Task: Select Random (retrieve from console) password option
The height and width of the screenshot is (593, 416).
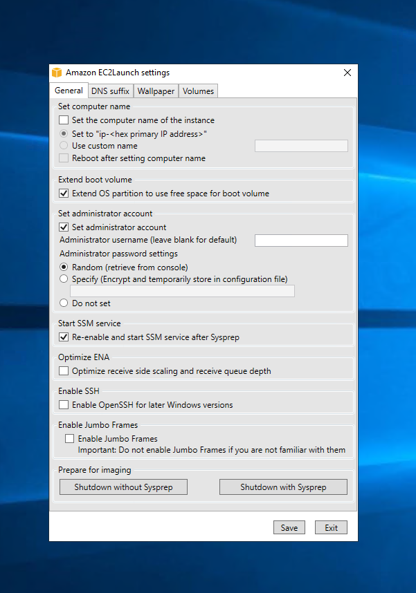Action: pyautogui.click(x=64, y=267)
